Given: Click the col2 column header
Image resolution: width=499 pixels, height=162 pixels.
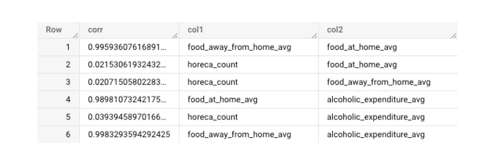Looking at the screenshot, I should (335, 30).
